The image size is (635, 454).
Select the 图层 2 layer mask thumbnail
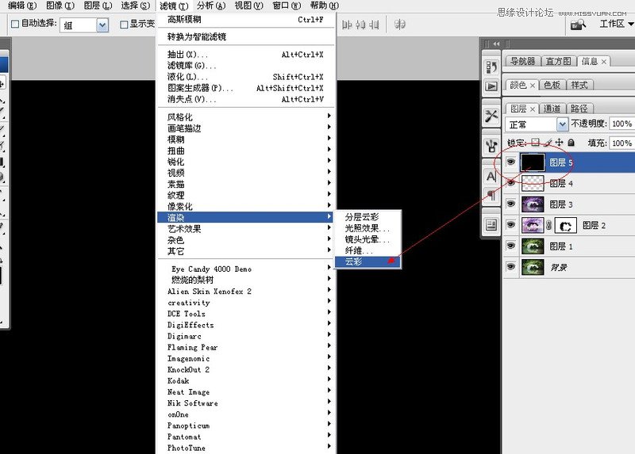(565, 226)
